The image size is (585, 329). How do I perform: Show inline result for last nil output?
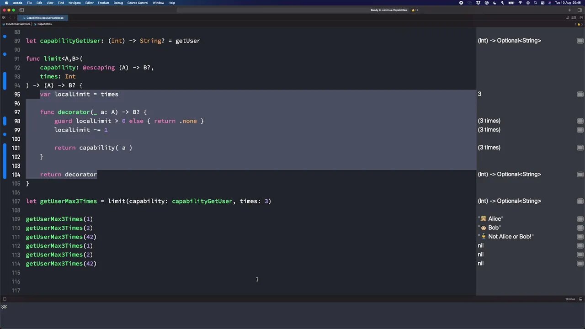[580, 264]
